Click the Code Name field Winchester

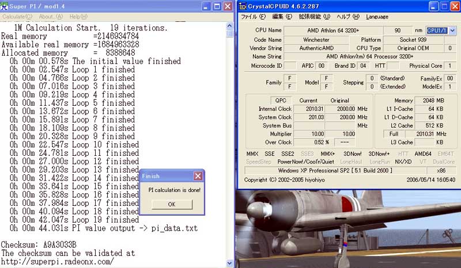(316, 40)
